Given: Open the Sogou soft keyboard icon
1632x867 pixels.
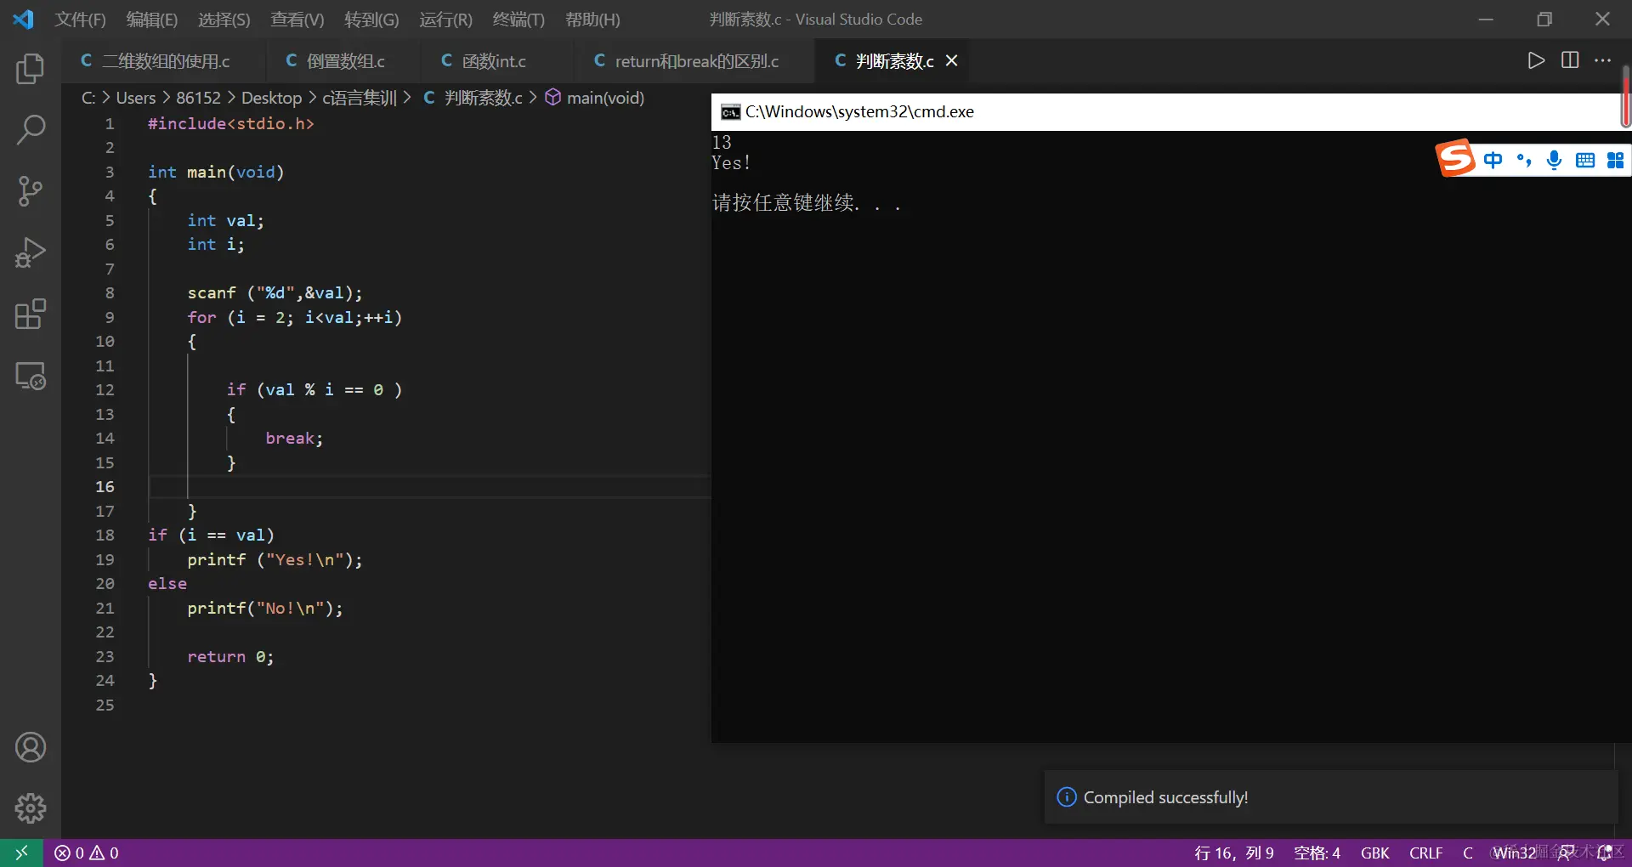Looking at the screenshot, I should coord(1585,160).
